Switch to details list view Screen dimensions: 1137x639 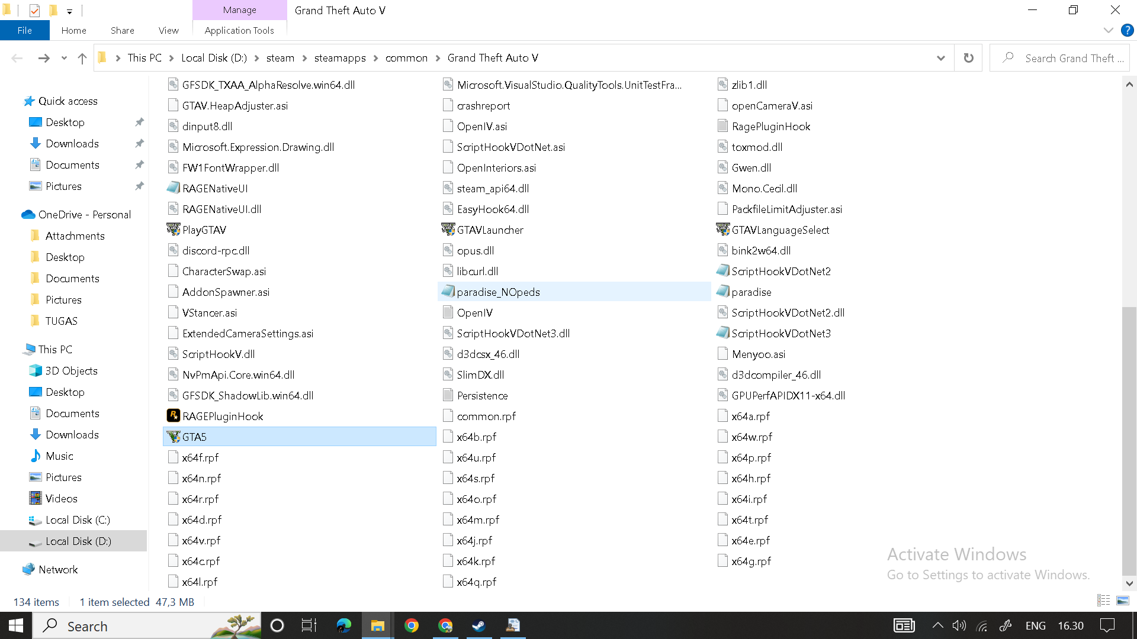(1103, 601)
